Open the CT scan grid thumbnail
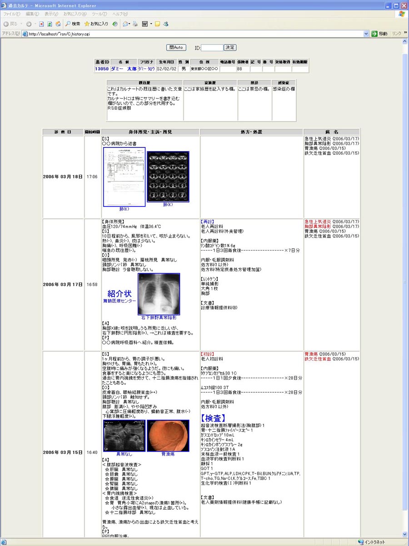Image resolution: width=409 pixels, height=546 pixels. [x=168, y=177]
